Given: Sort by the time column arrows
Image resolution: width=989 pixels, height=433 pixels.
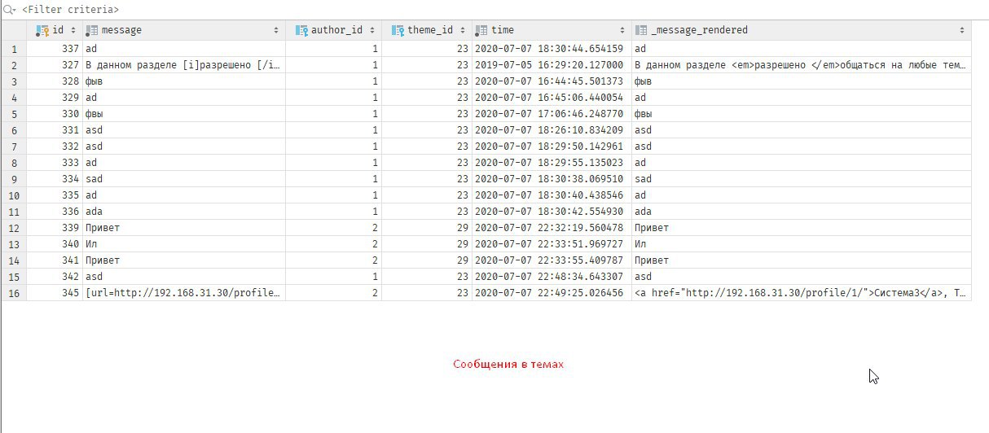Looking at the screenshot, I should tap(623, 30).
